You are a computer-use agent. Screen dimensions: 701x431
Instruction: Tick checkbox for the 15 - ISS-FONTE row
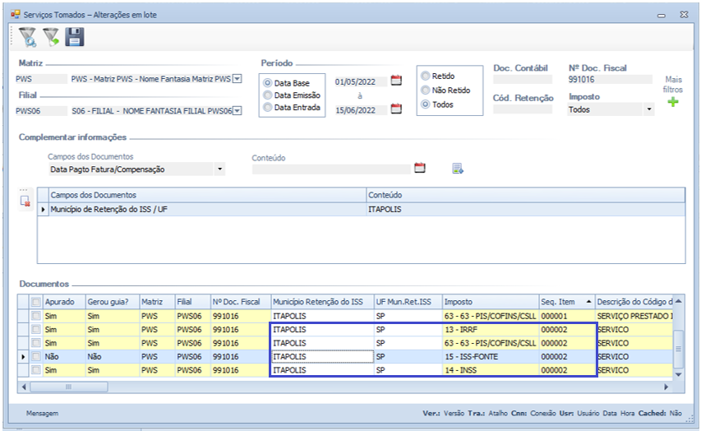35,357
